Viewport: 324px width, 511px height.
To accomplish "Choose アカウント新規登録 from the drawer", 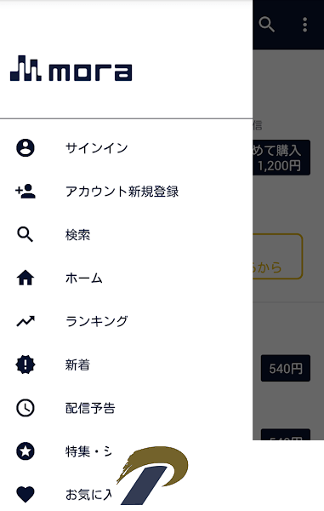I will tap(126, 192).
